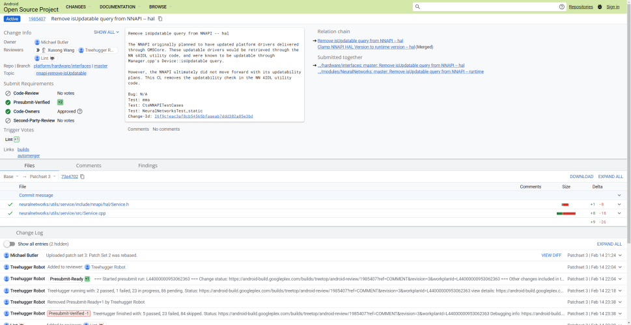Expand the Michael Butler change log entry

620,255
